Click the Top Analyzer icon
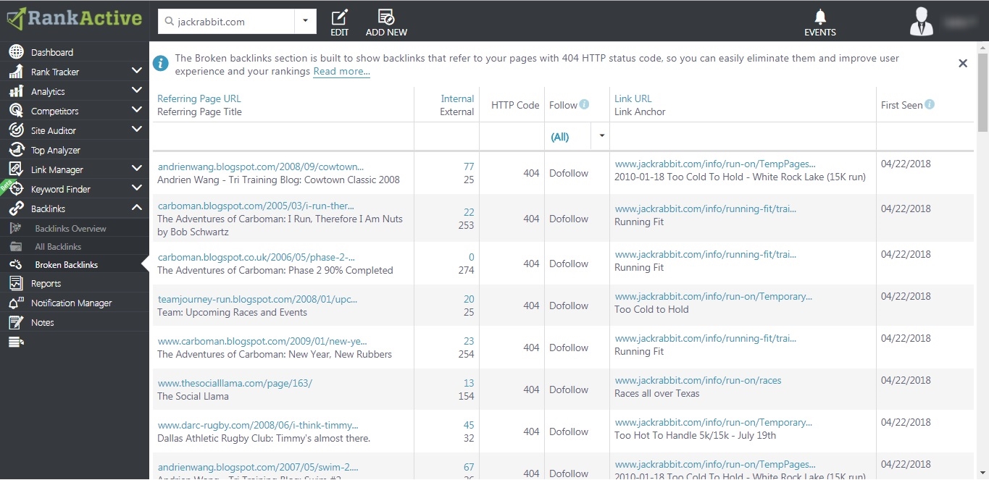The height and width of the screenshot is (480, 989). (x=16, y=150)
